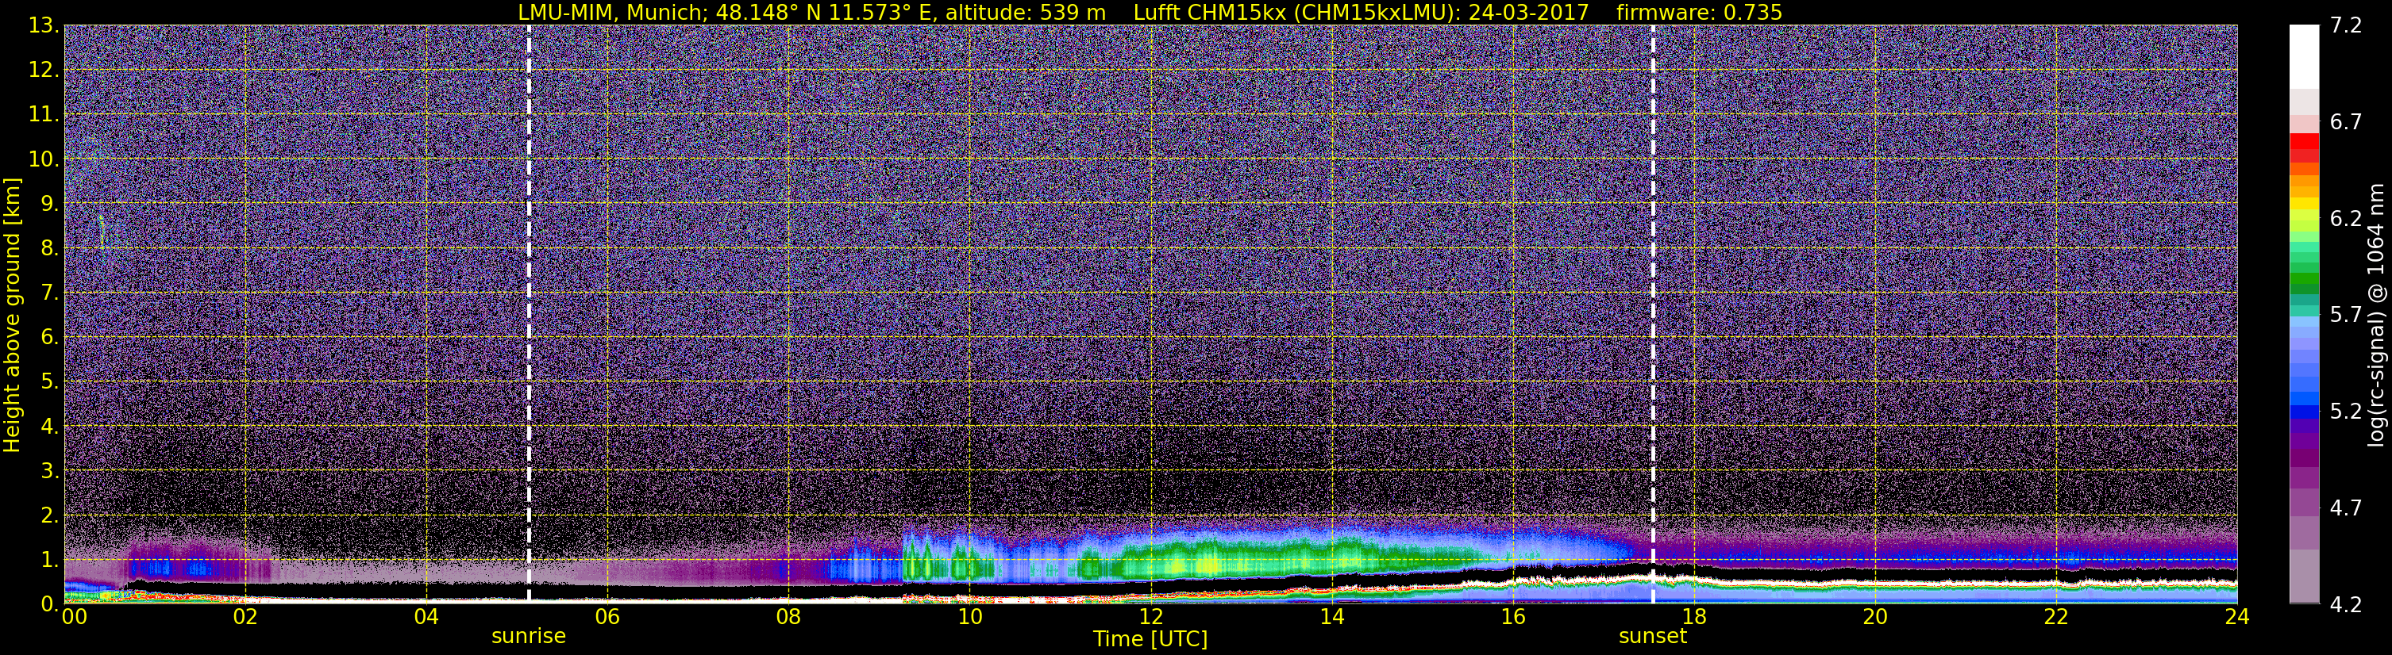This screenshot has height=655, width=2392.
Task: Click the height axis tick label '0.'
Action: coord(49,604)
